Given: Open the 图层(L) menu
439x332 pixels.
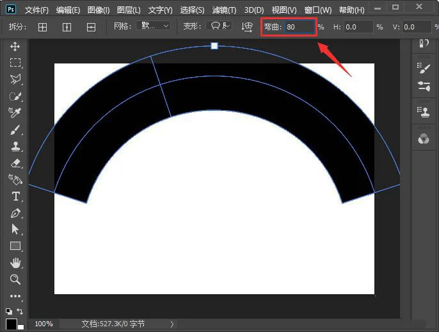Looking at the screenshot, I should [x=129, y=10].
